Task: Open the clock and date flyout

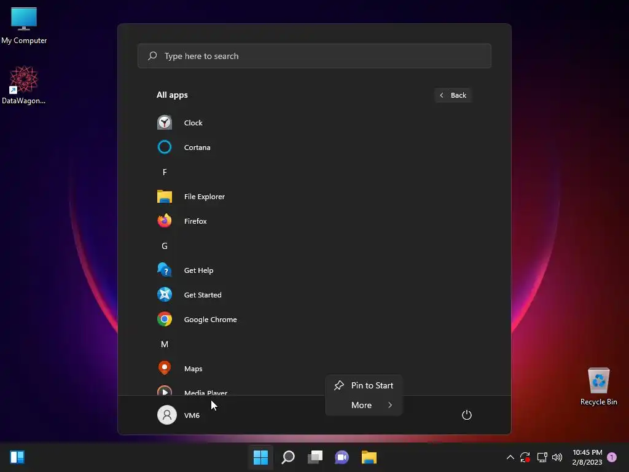Action: tap(587, 457)
